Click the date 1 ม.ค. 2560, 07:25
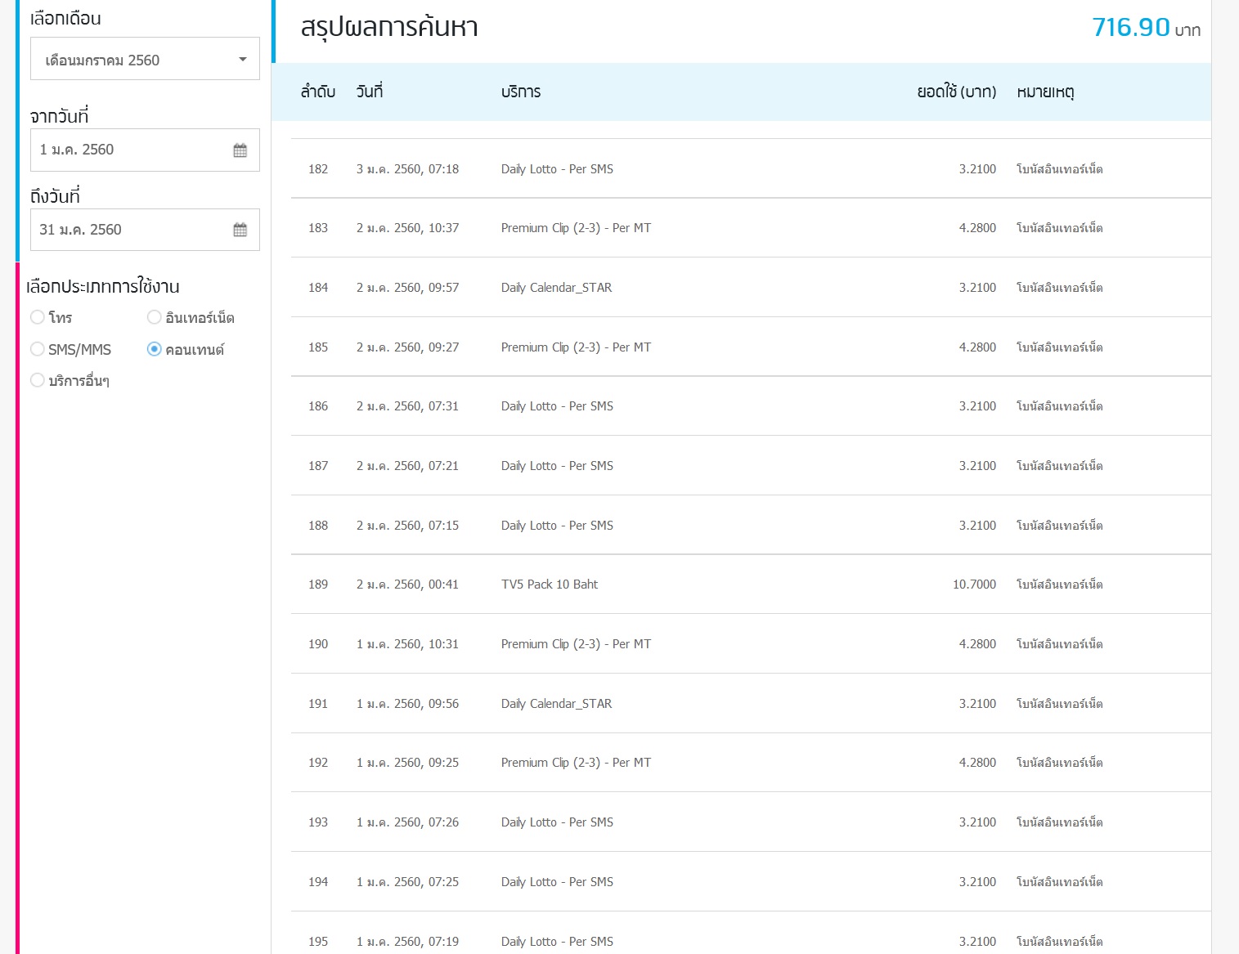This screenshot has width=1239, height=954. coord(408,882)
